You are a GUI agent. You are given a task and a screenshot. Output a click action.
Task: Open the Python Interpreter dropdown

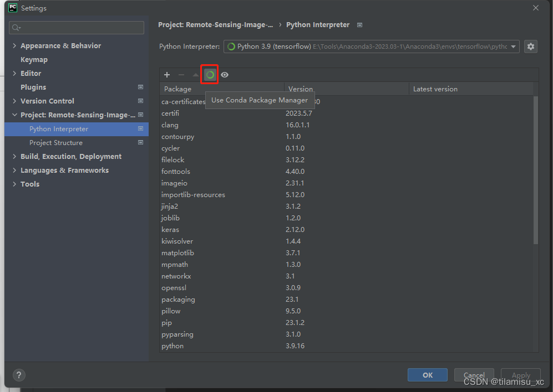click(x=372, y=47)
